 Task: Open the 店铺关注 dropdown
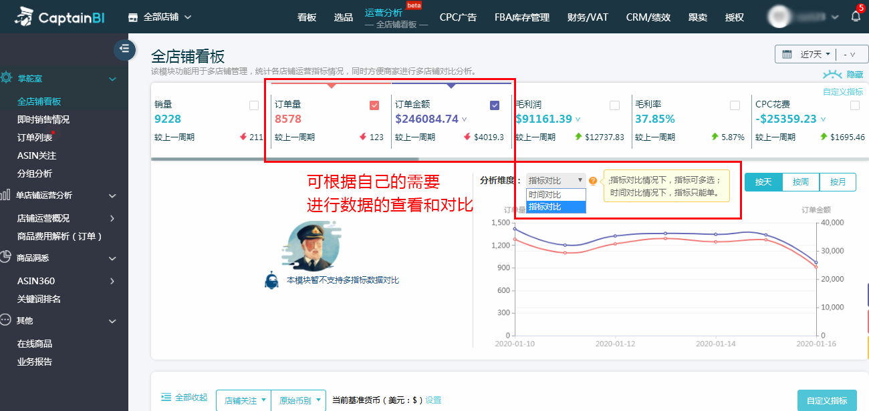(x=244, y=401)
